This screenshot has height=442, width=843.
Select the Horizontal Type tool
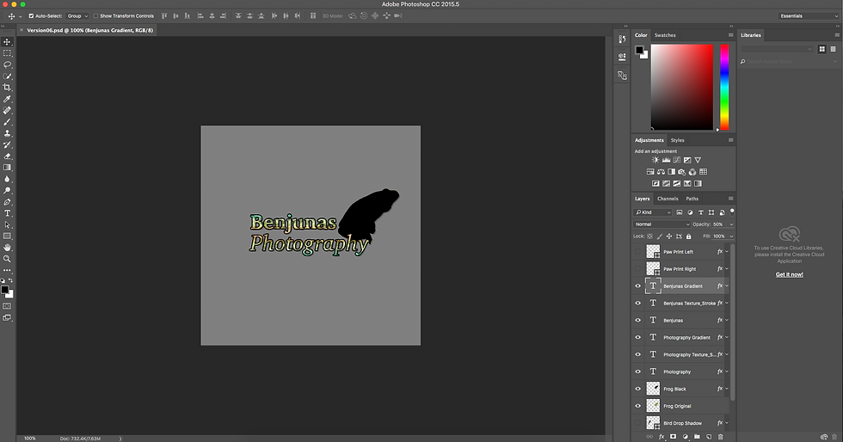[7, 213]
